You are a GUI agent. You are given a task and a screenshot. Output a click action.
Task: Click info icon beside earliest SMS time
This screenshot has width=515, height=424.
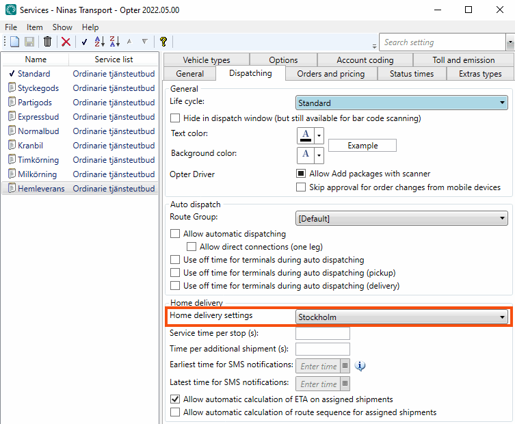point(360,366)
